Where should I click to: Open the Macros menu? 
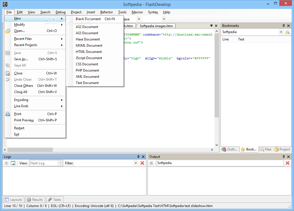pyautogui.click(x=137, y=12)
